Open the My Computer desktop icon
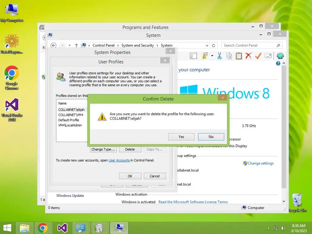Screen dimensions: 312x234 pos(12,13)
